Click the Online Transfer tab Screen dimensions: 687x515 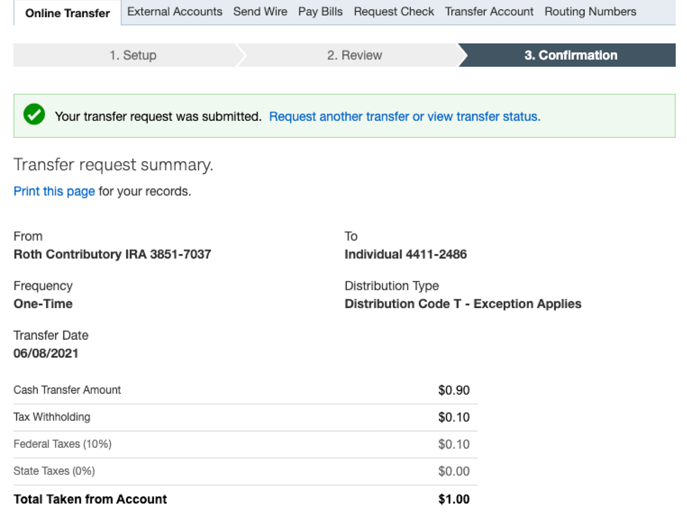(67, 13)
